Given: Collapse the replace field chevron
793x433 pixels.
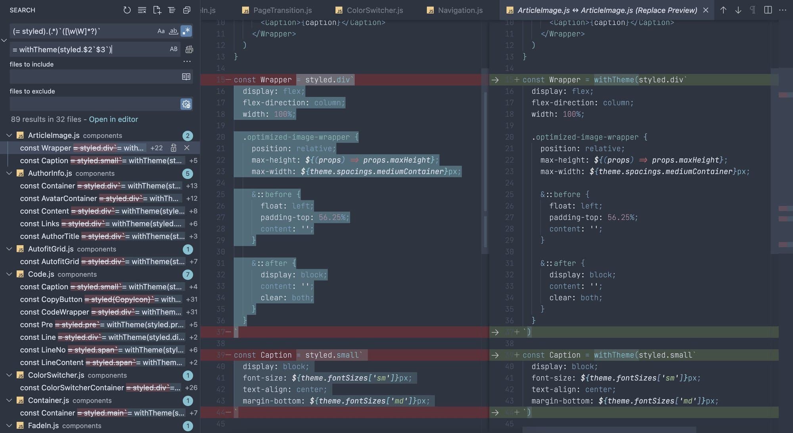Looking at the screenshot, I should click(4, 40).
